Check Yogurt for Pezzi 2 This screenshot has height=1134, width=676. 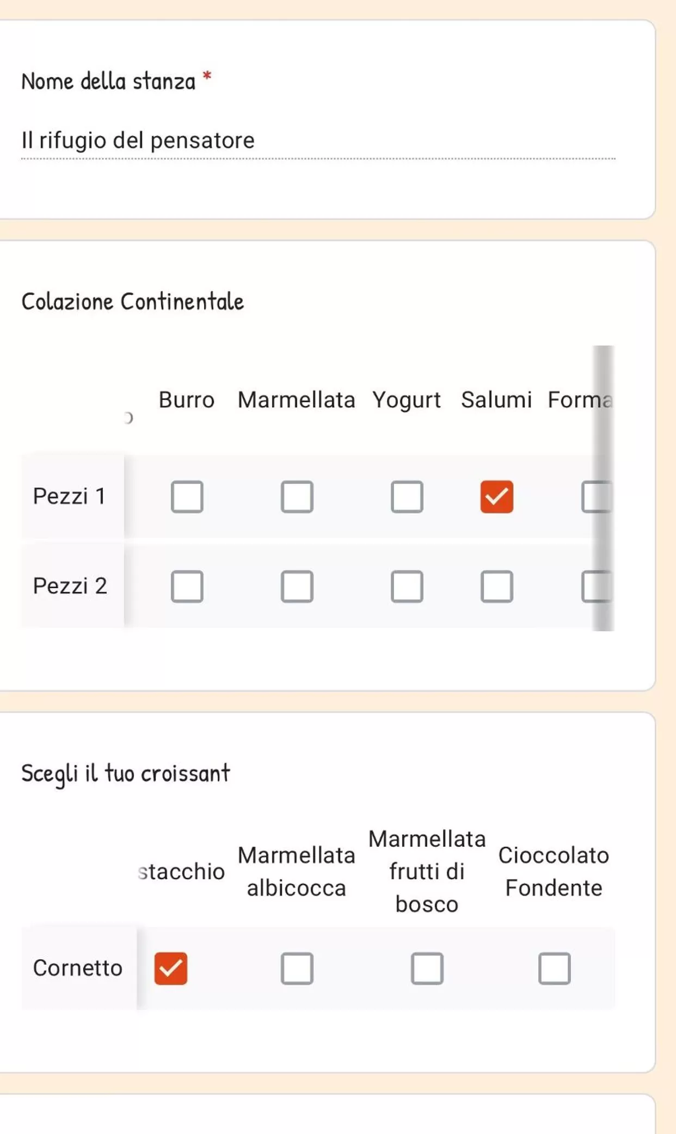[x=407, y=586]
